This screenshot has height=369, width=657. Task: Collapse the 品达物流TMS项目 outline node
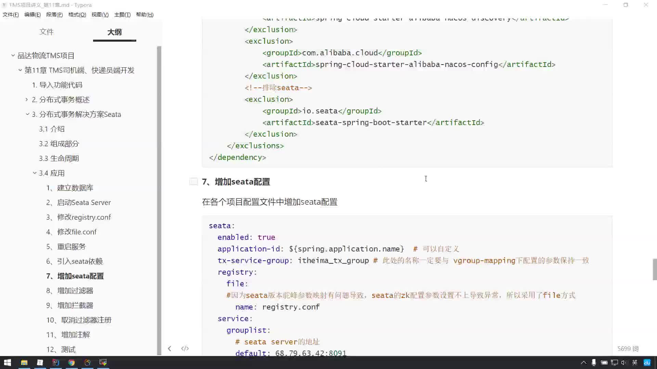coord(13,55)
